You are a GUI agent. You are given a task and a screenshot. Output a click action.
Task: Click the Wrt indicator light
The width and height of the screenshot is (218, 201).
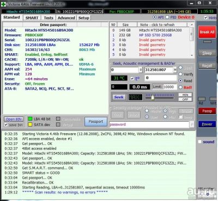click(x=213, y=99)
